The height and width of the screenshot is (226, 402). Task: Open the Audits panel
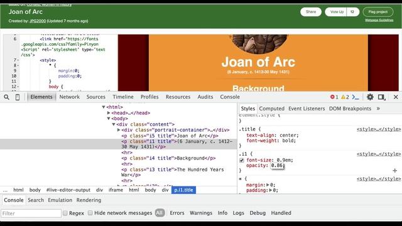coord(205,97)
